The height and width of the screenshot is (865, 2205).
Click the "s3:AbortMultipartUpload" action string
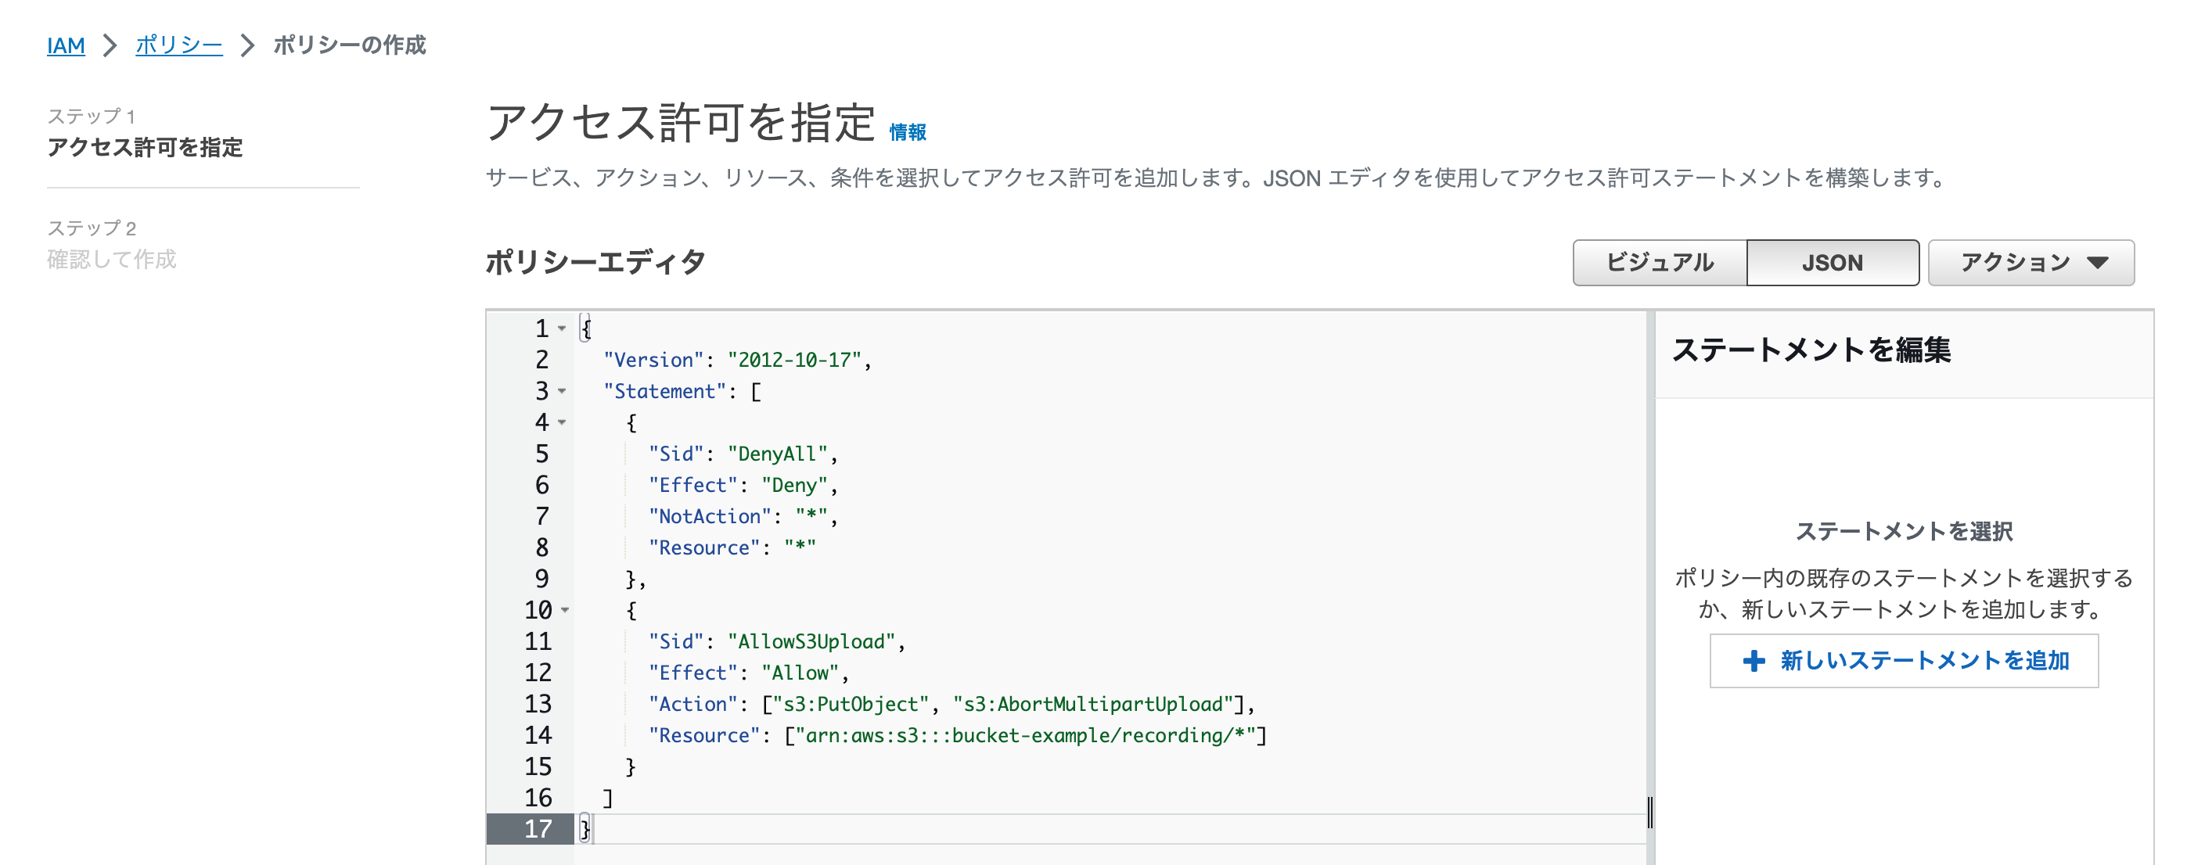[1093, 704]
